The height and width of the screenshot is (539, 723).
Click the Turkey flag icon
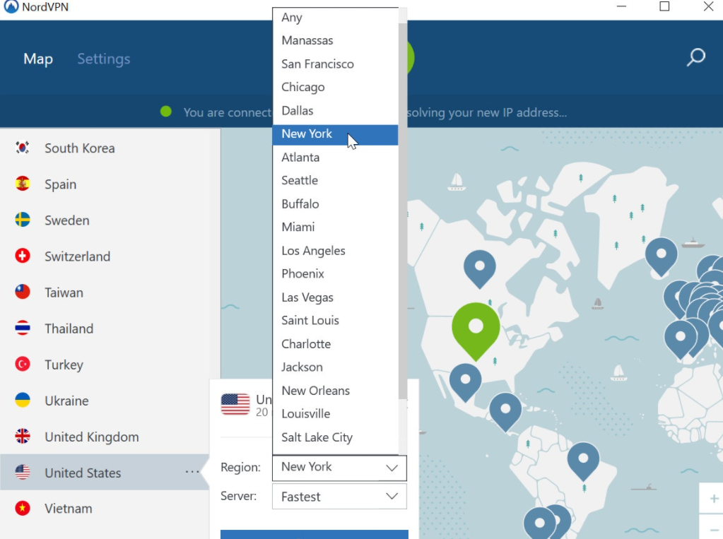click(x=23, y=365)
